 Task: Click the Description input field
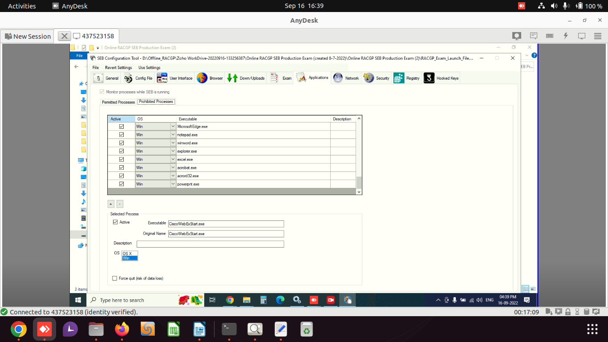(210, 244)
